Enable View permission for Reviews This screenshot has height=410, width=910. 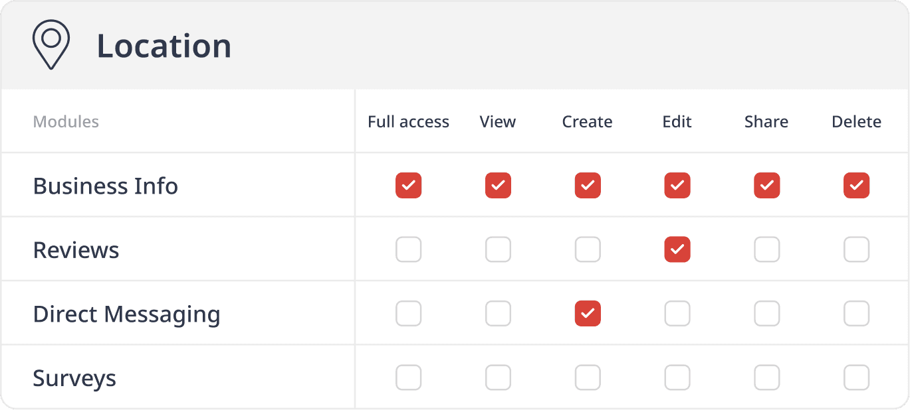click(498, 250)
